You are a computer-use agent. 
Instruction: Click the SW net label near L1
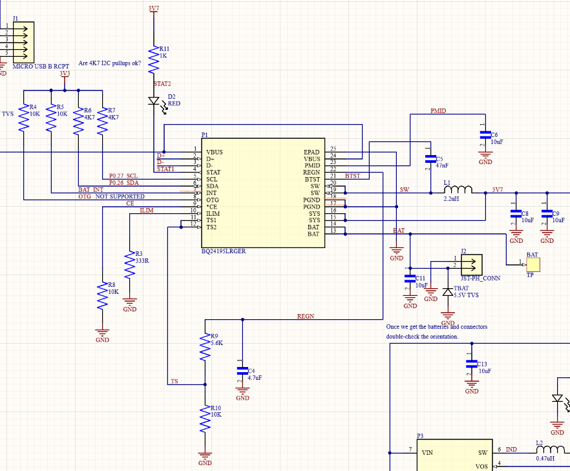tap(405, 189)
